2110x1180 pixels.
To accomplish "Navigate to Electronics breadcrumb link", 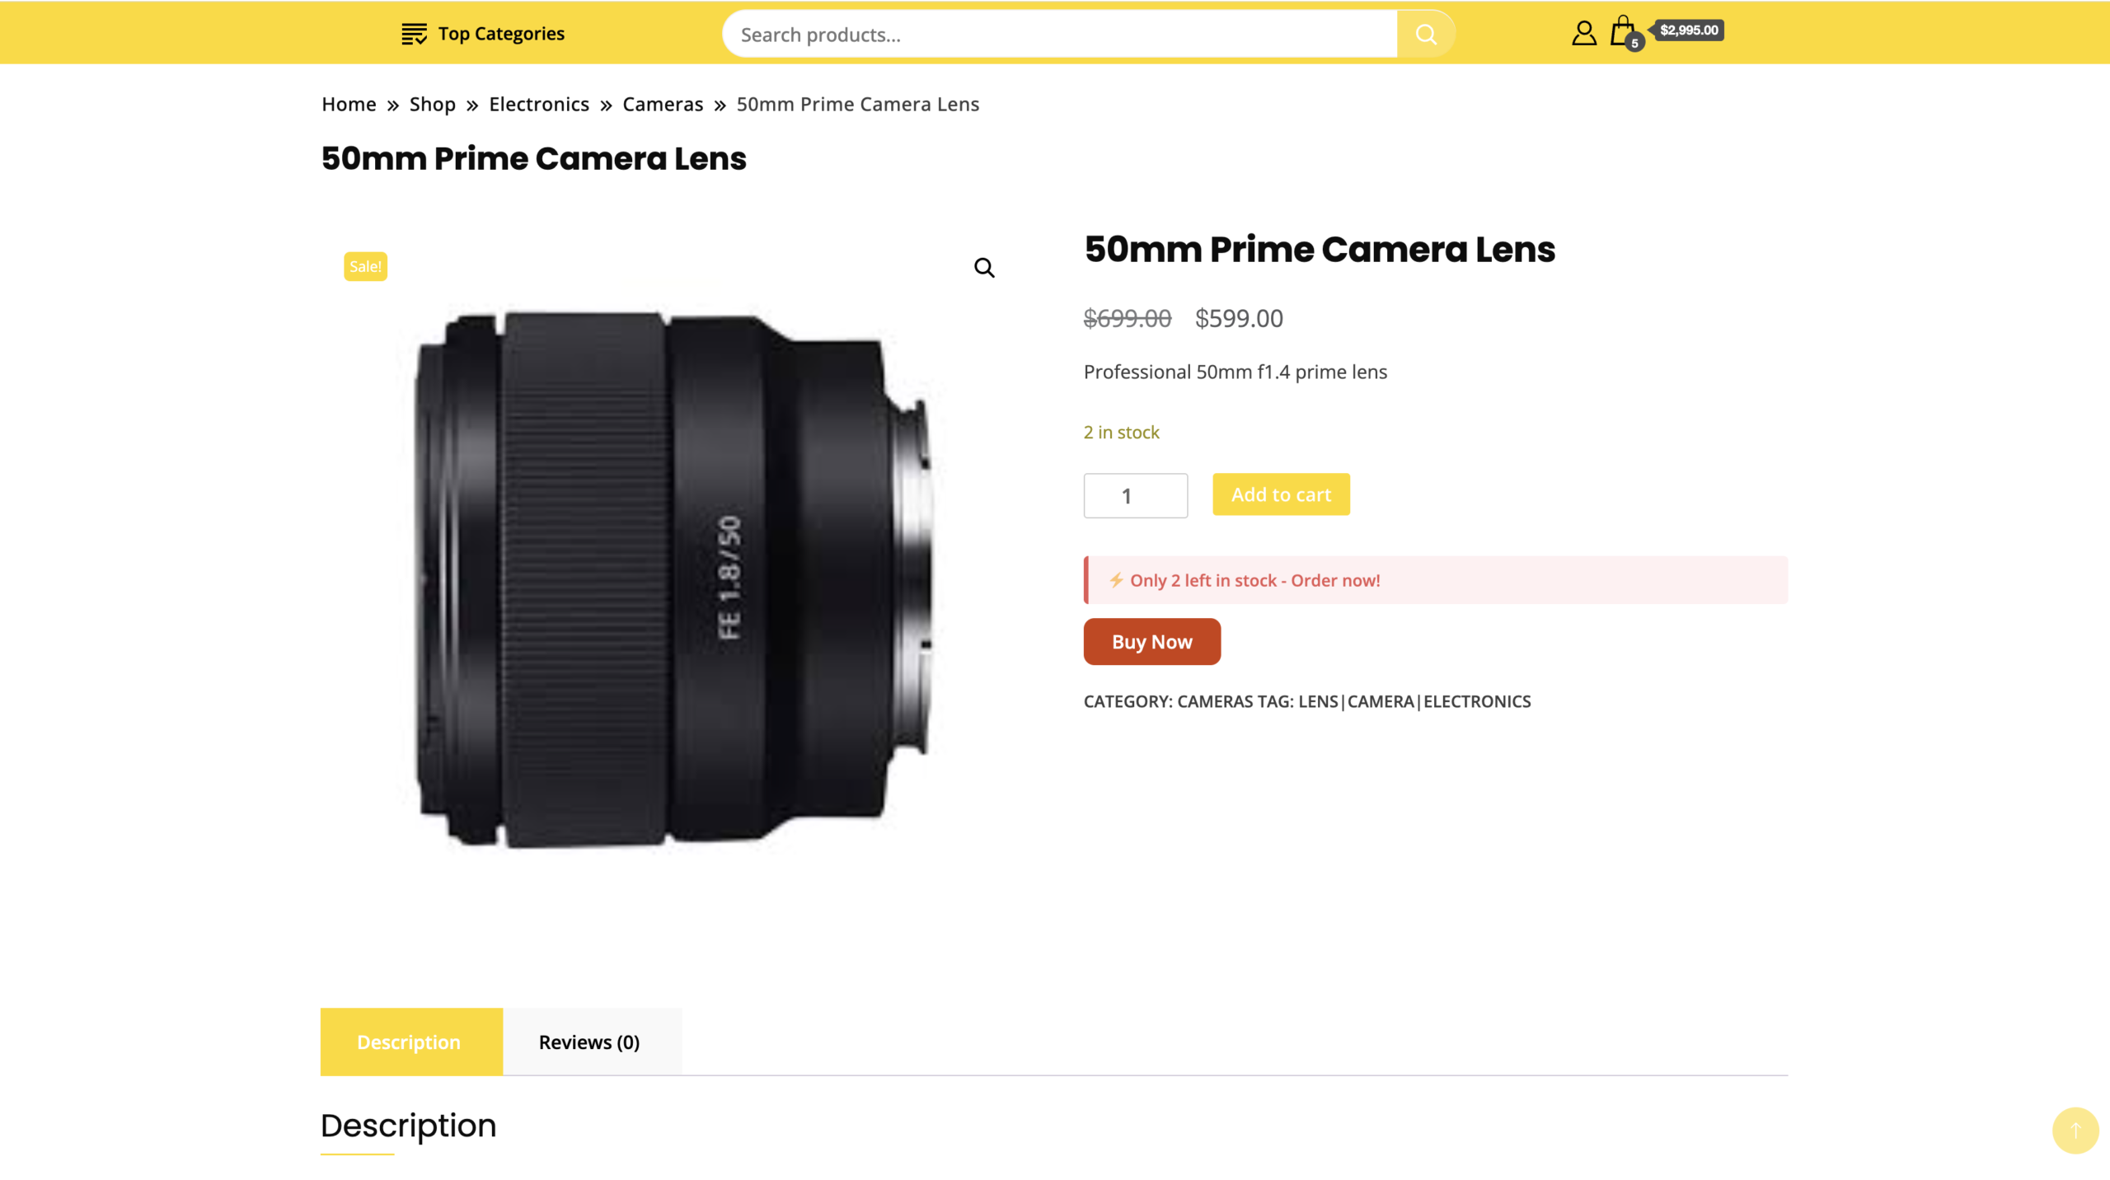I will (x=539, y=105).
